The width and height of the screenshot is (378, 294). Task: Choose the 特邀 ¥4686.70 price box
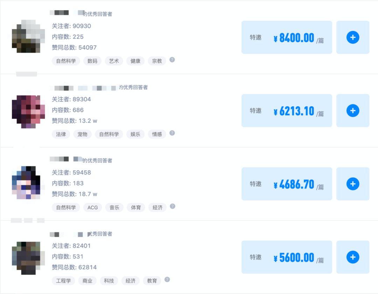coord(287,184)
